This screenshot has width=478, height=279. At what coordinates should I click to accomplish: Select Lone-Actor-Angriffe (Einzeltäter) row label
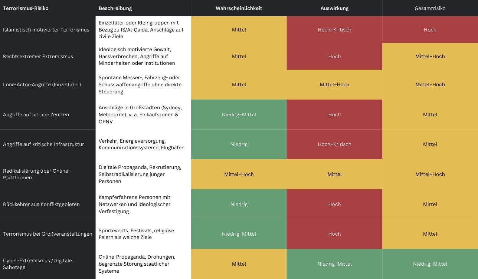pyautogui.click(x=42, y=84)
